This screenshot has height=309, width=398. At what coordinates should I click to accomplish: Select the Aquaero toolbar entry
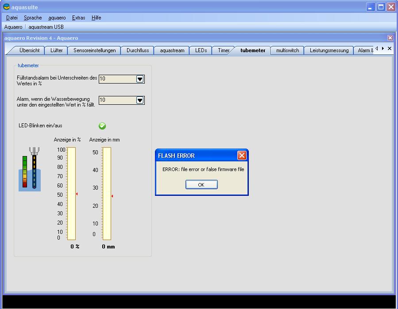tap(13, 27)
